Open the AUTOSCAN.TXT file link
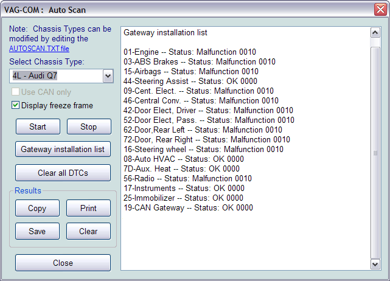Image resolution: width=390 pixels, height=281 pixels. coord(39,49)
